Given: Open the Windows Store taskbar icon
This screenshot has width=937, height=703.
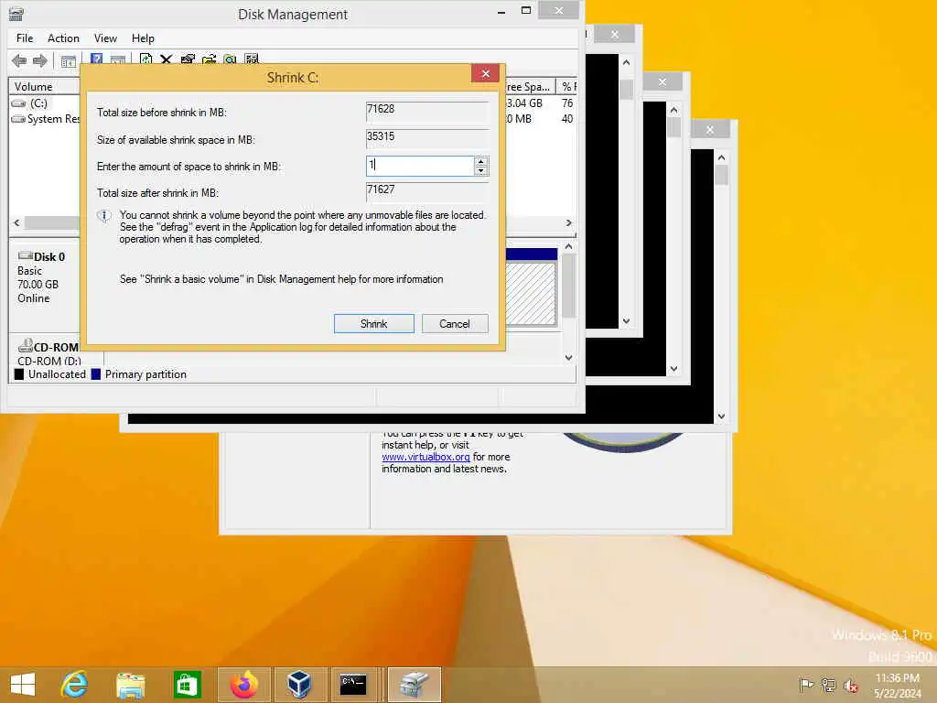Looking at the screenshot, I should click(x=187, y=685).
